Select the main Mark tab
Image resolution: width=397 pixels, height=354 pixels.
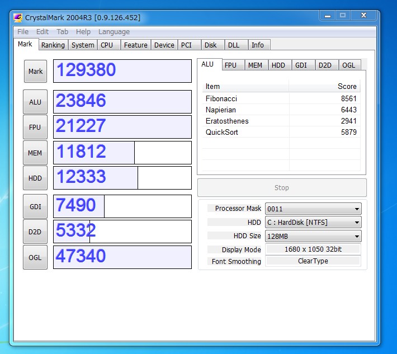[x=25, y=44]
